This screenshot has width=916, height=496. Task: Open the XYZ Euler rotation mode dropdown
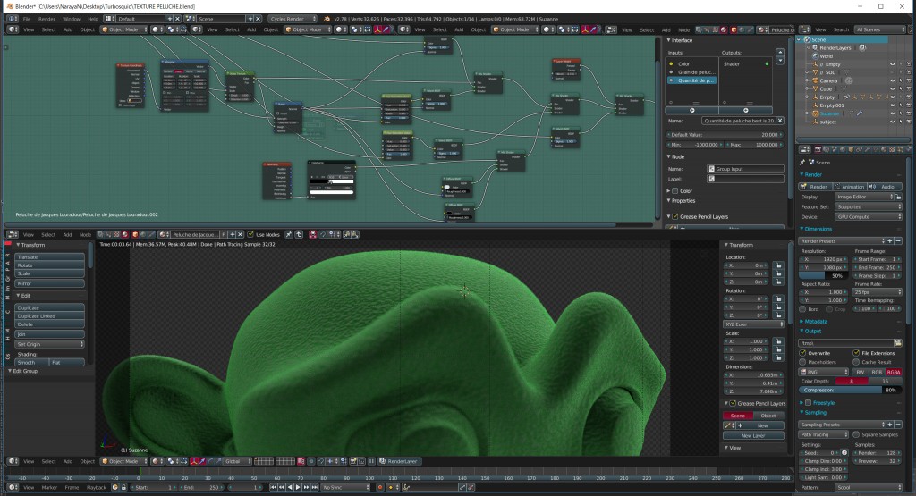pos(753,324)
